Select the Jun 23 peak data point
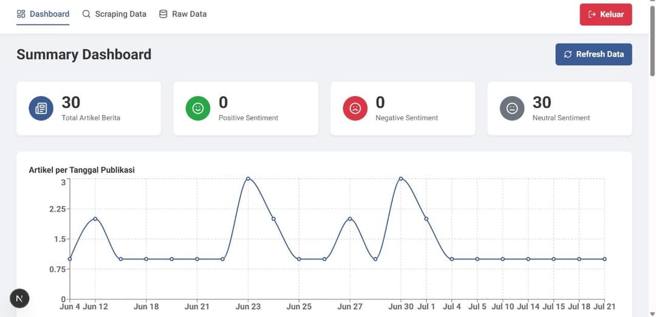This screenshot has height=317, width=656. point(248,179)
